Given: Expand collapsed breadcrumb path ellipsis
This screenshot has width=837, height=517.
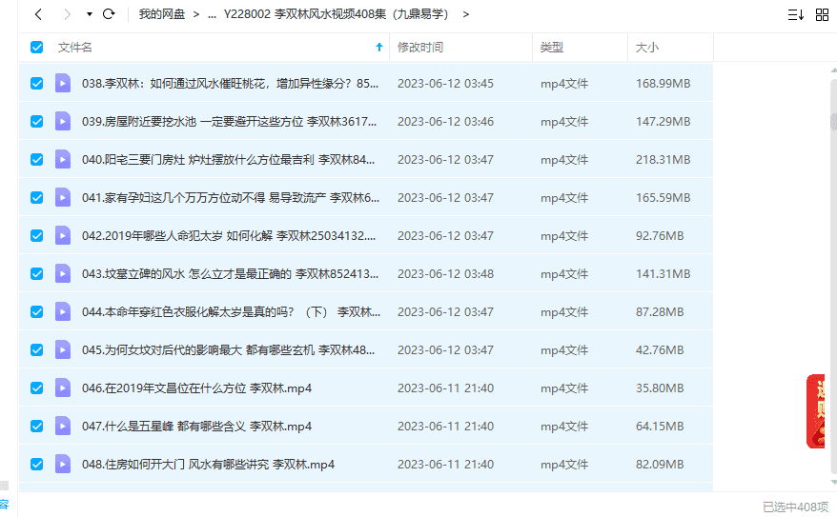Looking at the screenshot, I should coord(211,14).
